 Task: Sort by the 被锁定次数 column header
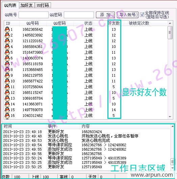point(139,23)
